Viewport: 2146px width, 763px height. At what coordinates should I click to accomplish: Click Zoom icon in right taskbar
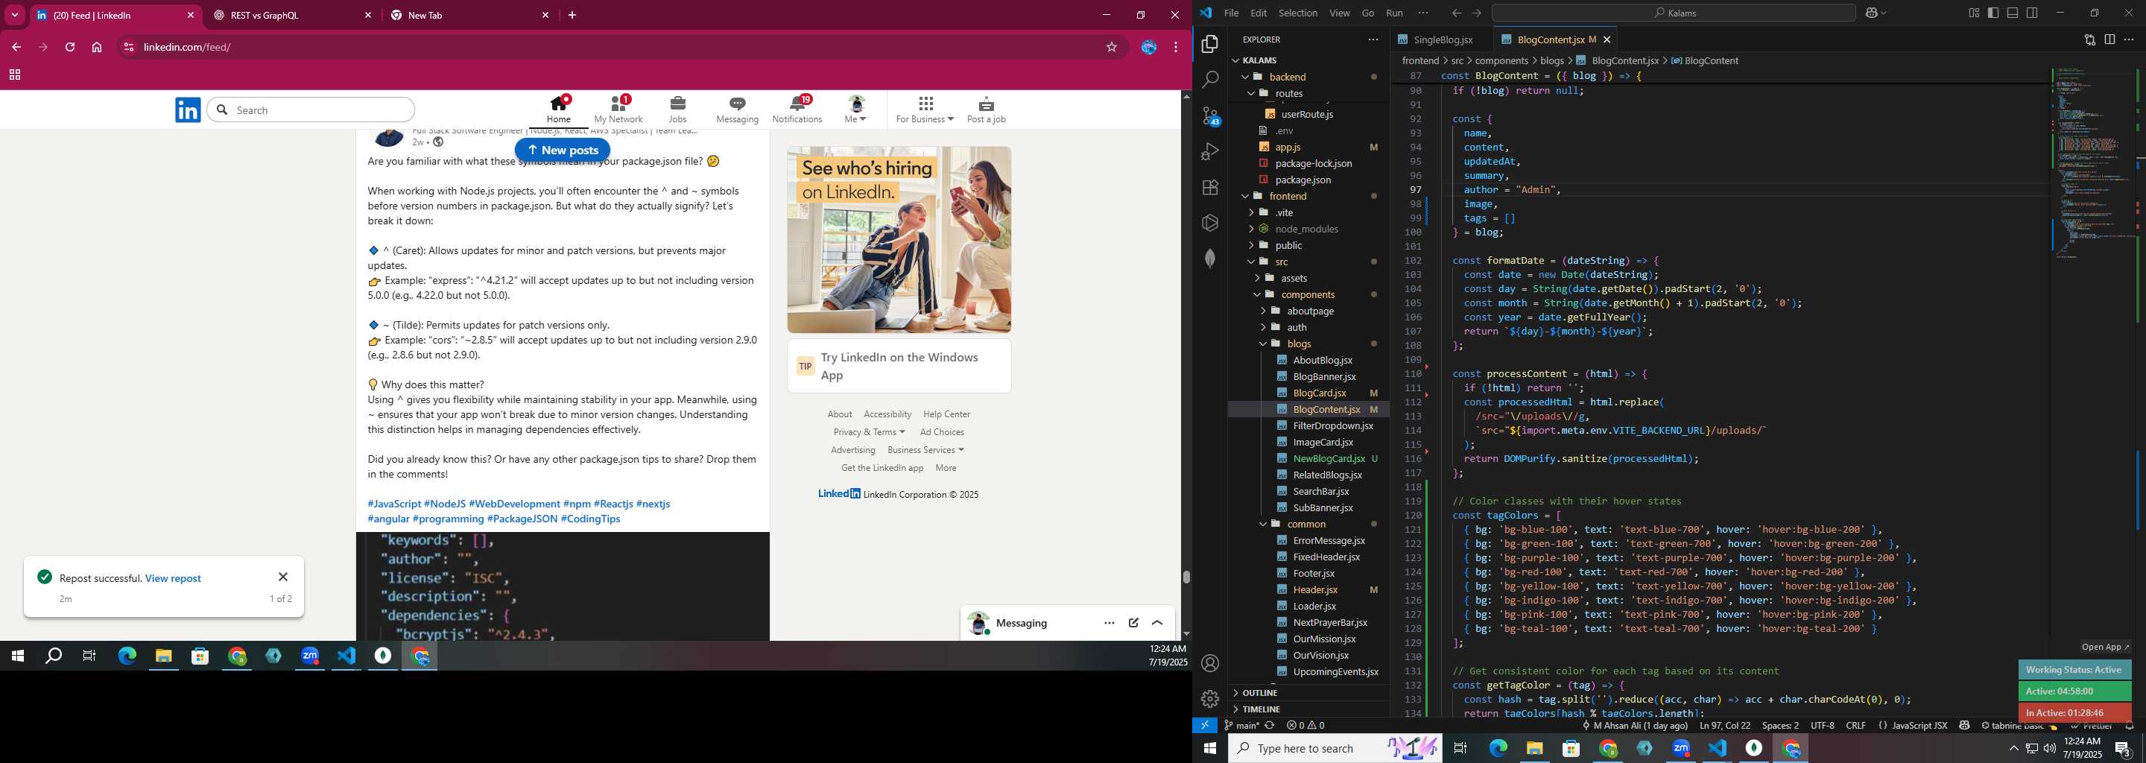(1681, 749)
